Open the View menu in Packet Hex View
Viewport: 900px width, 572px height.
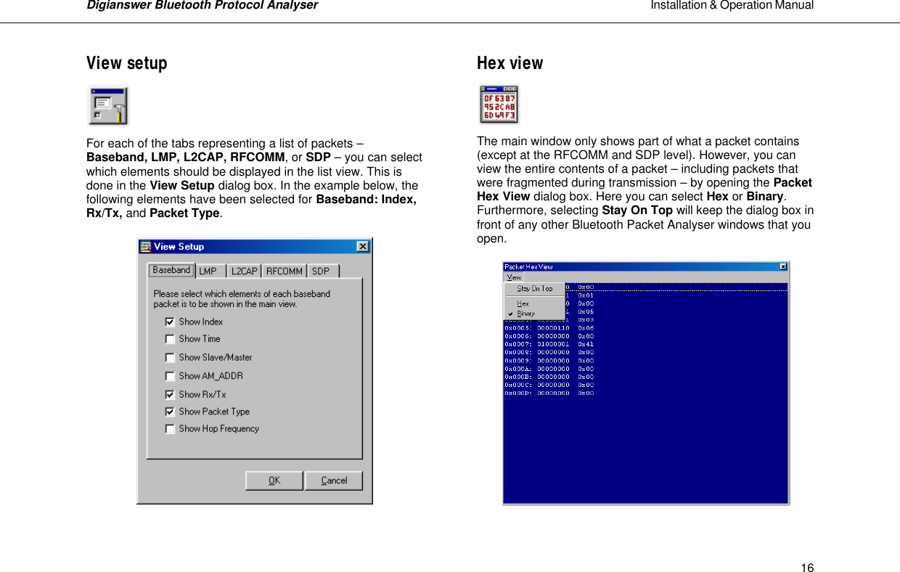click(x=515, y=277)
